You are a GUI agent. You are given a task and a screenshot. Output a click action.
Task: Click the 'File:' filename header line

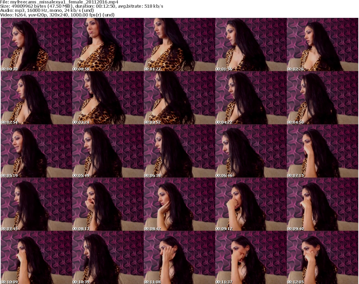tap(59, 2)
